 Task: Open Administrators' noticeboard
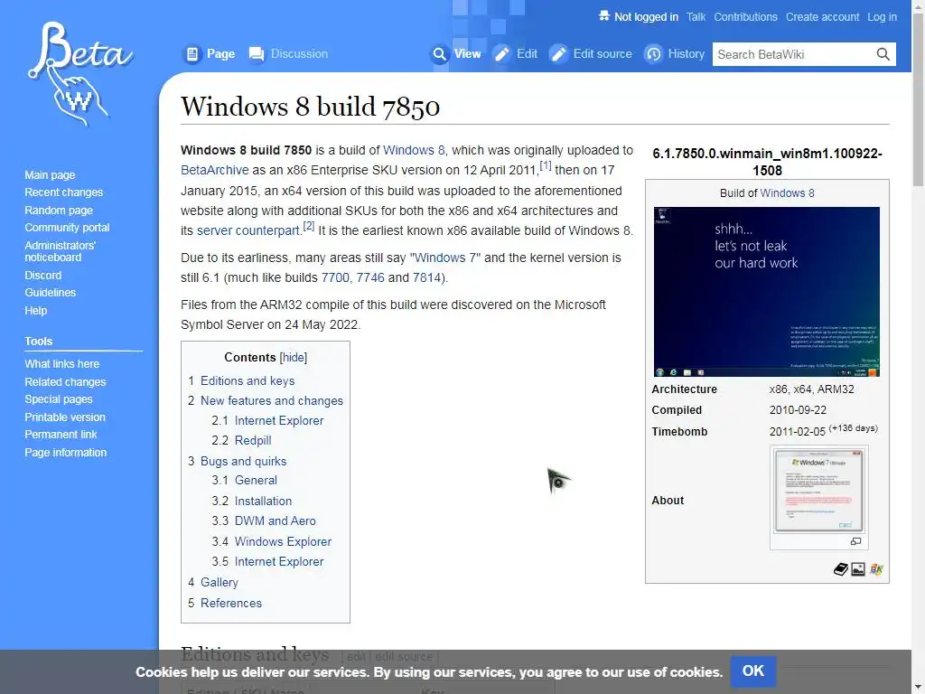60,251
